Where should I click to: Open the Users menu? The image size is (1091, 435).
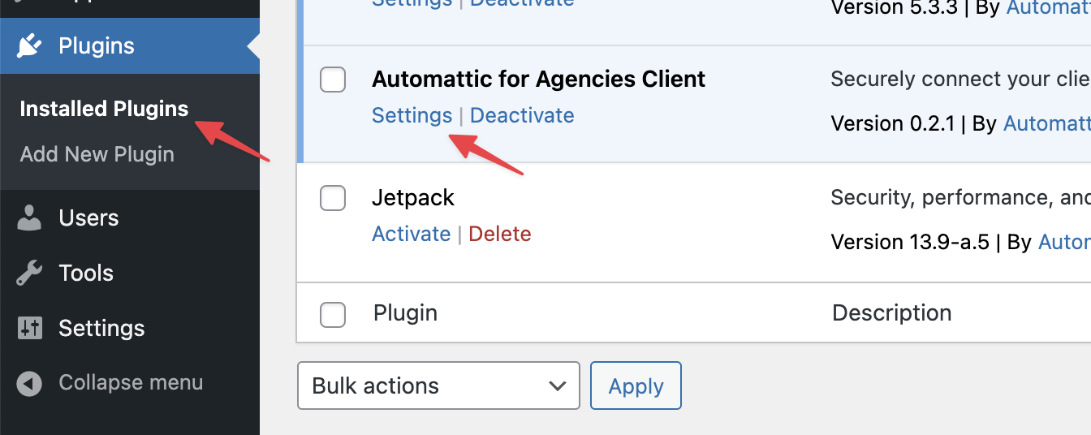[x=88, y=218]
